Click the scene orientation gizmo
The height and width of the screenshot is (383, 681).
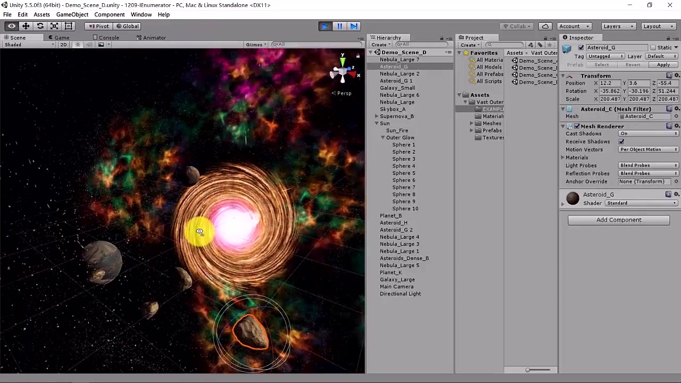tap(342, 71)
